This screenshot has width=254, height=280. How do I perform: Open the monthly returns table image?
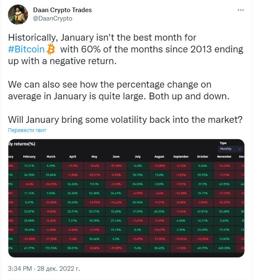(x=126, y=198)
